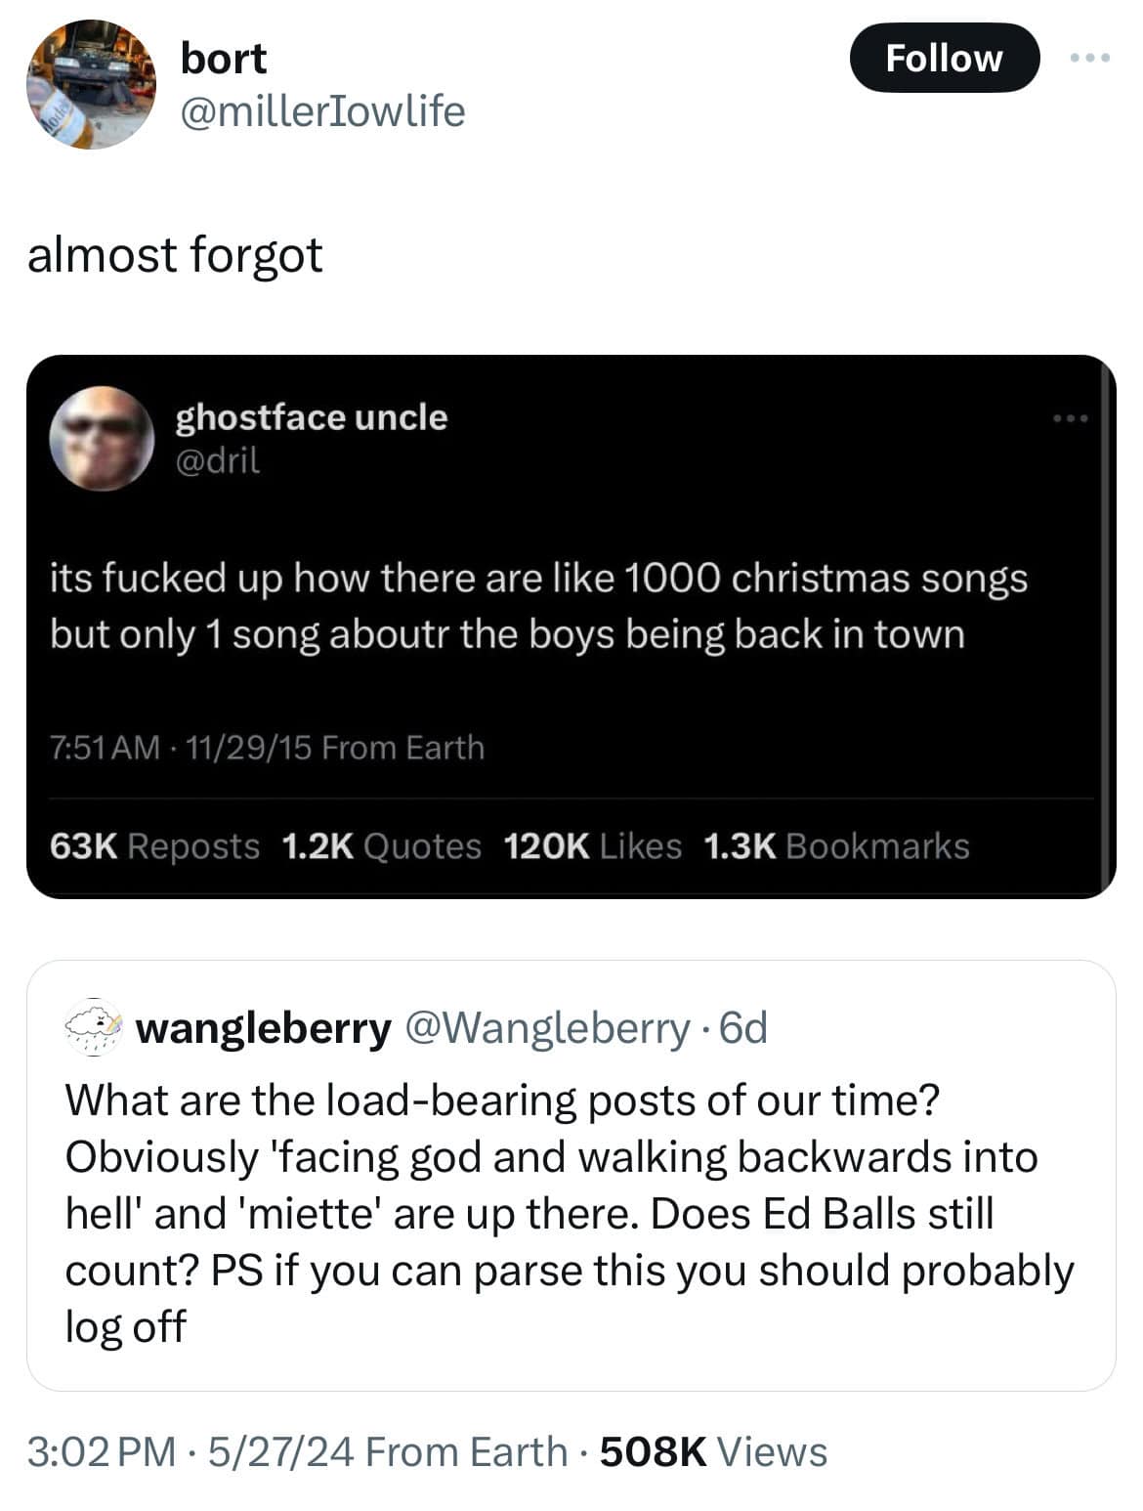Click the Follow button
Viewport: 1143px width, 1511px height.
pyautogui.click(x=944, y=59)
